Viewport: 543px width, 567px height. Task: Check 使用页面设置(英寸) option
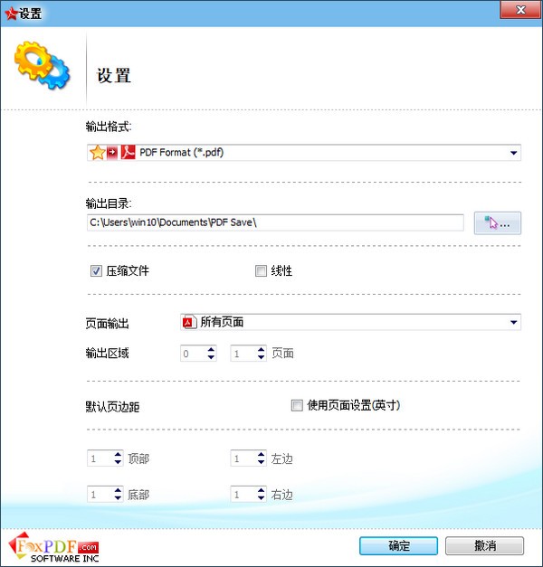[297, 405]
